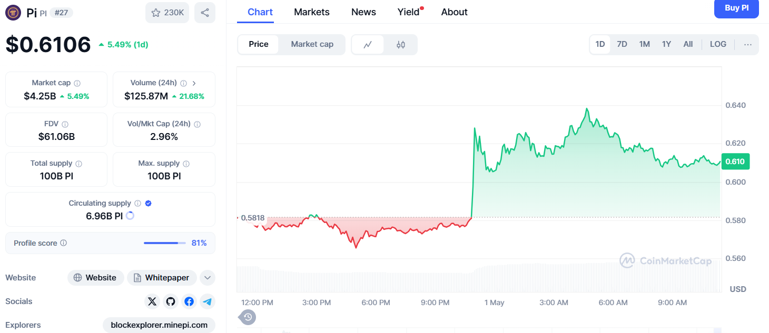Viewport: 769px width, 333px height.
Task: Click the Pi coin logo icon
Action: point(13,13)
